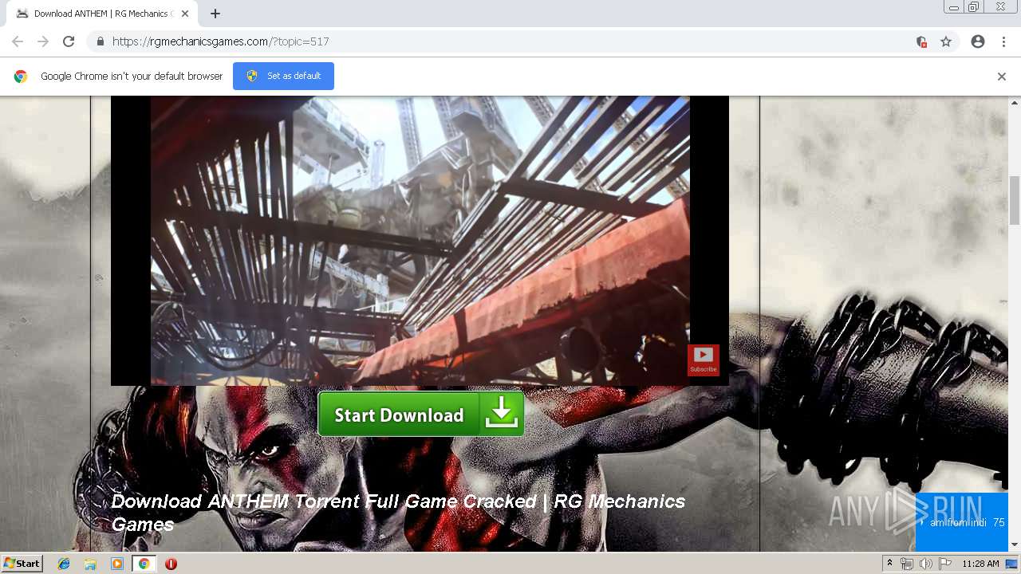The image size is (1021, 574).
Task: Click the taskbar clock 11:28 AM
Action: click(980, 564)
